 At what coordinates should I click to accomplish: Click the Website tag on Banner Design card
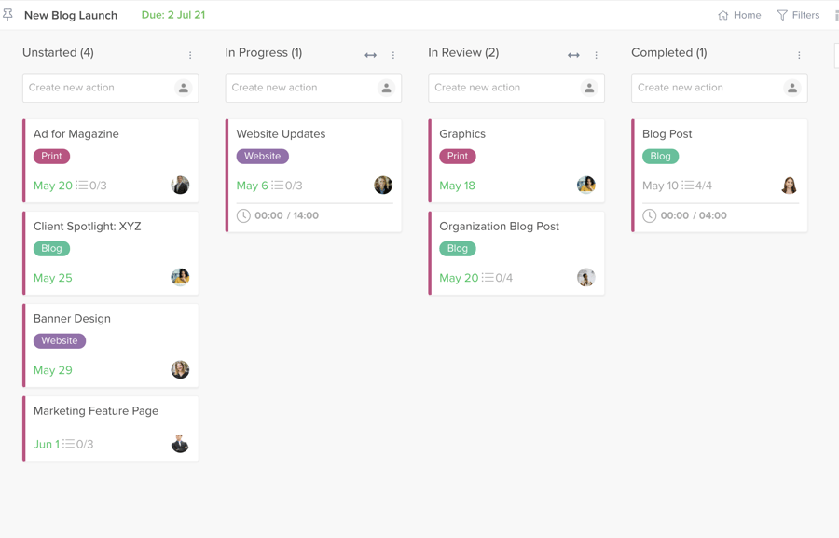[60, 341]
